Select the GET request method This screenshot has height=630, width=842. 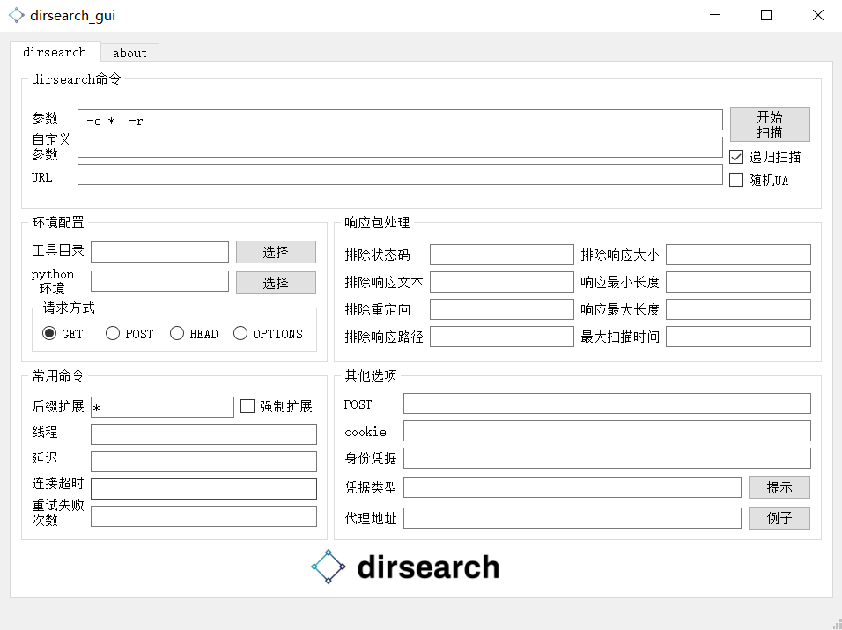coord(49,334)
